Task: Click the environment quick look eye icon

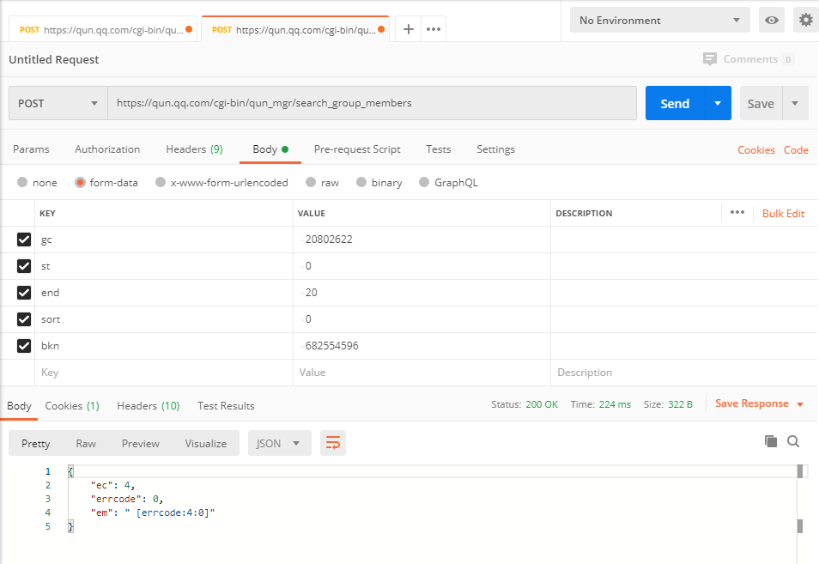Action: click(x=772, y=21)
